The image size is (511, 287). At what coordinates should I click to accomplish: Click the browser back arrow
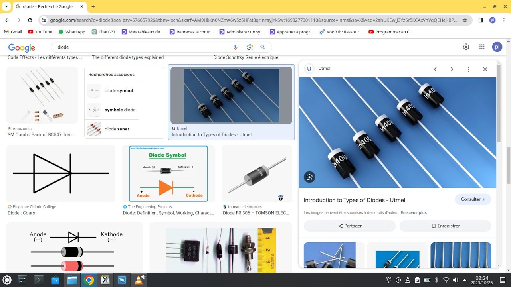pos(7,20)
